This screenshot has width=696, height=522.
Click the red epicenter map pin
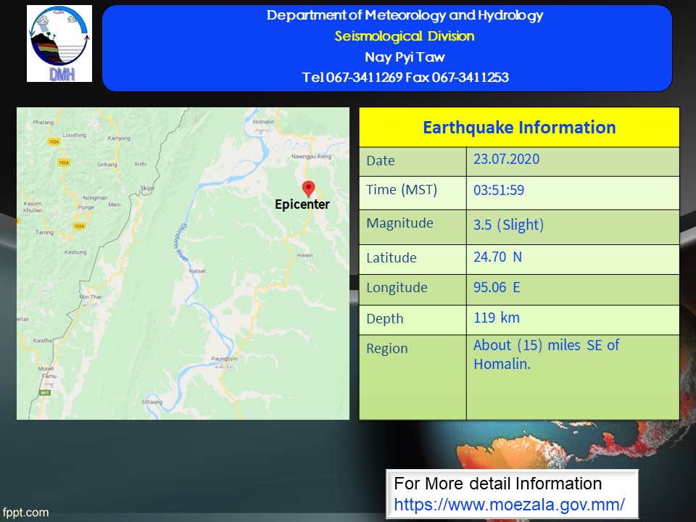click(x=308, y=188)
